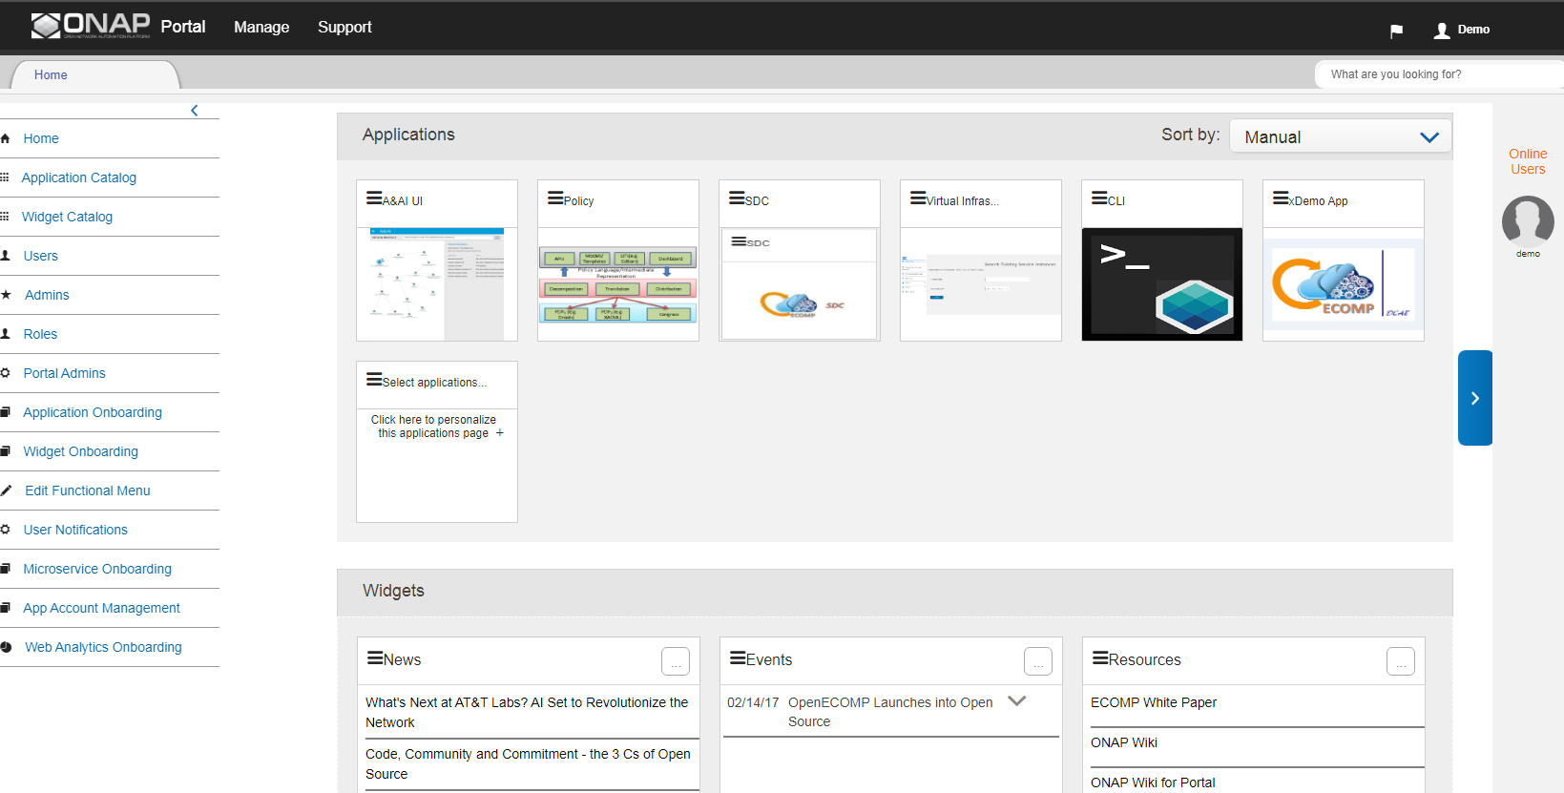Click the Web Analytics Onboarding pie icon

click(x=6, y=647)
